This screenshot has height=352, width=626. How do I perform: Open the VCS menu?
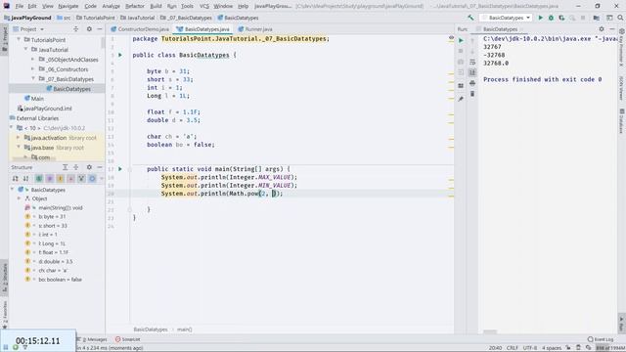click(204, 6)
